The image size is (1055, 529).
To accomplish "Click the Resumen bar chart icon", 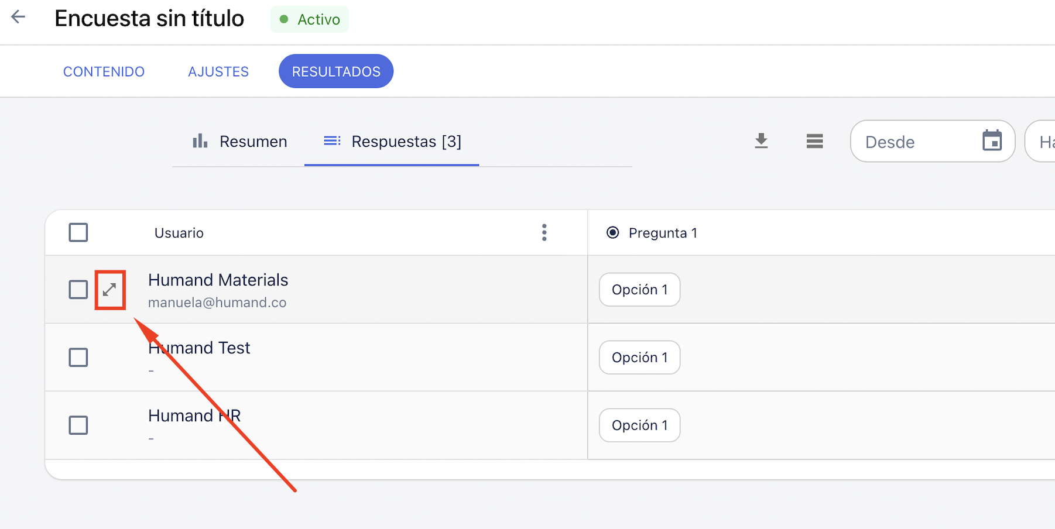I will coord(200,141).
